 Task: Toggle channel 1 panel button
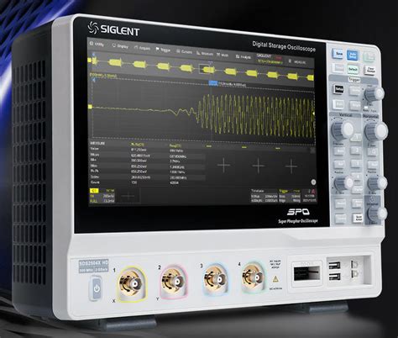coord(356,137)
